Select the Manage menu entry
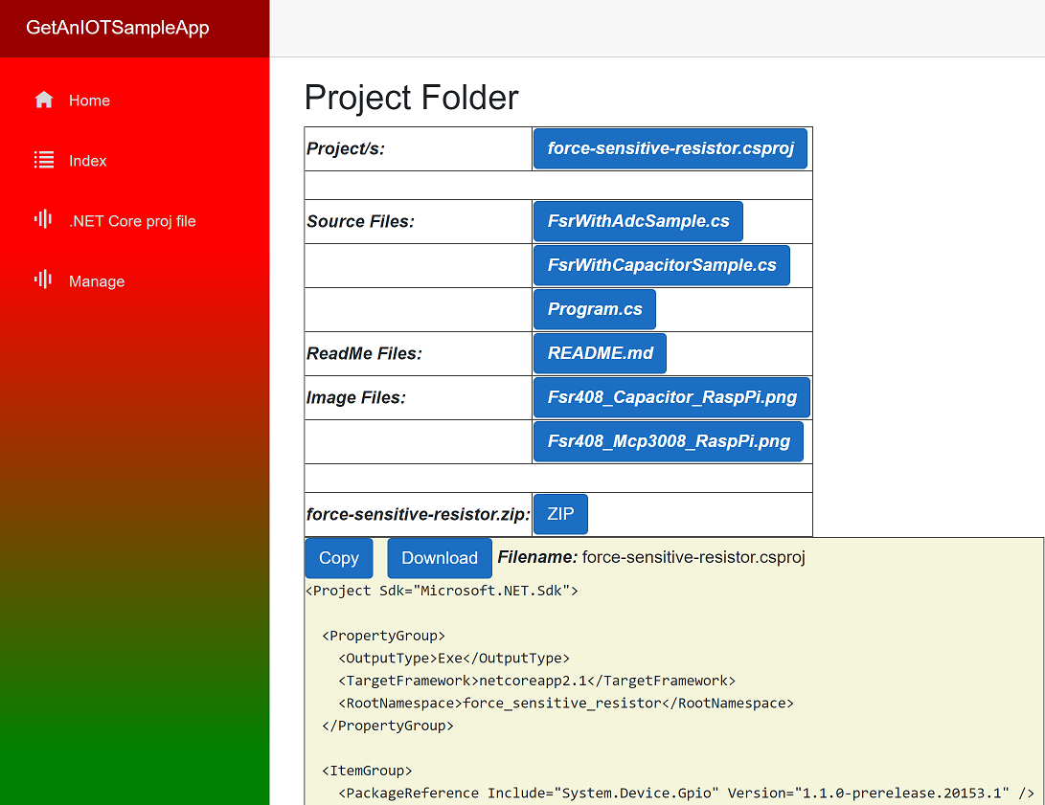 pos(97,281)
